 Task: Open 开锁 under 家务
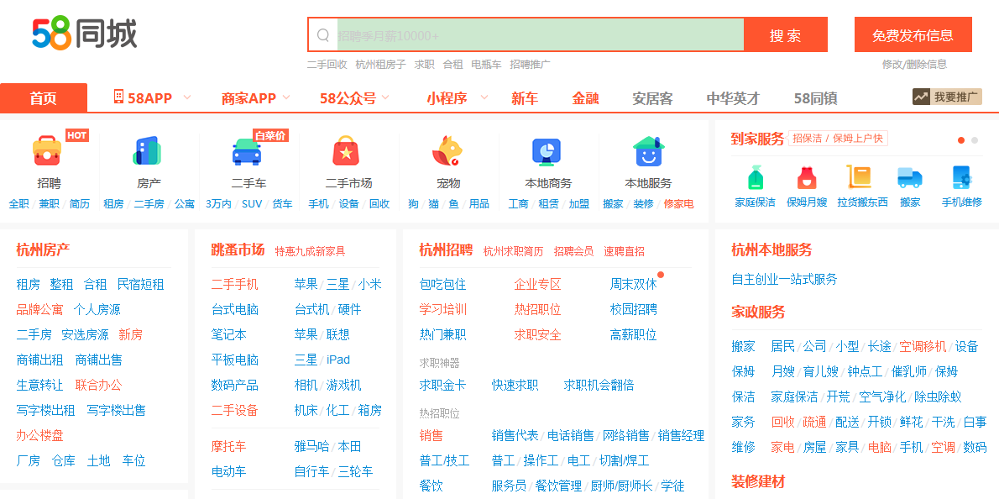point(879,422)
